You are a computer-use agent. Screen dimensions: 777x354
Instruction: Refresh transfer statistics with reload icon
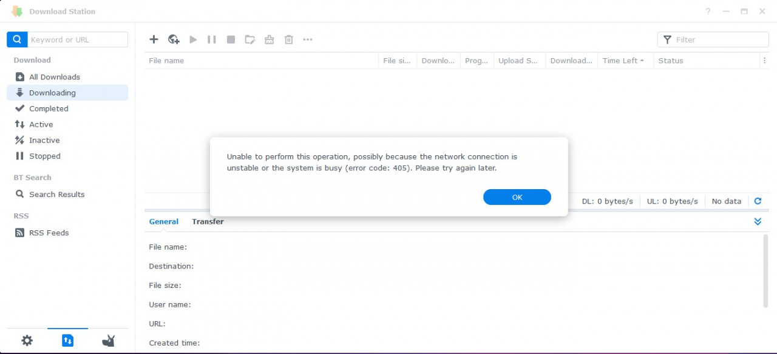[758, 201]
